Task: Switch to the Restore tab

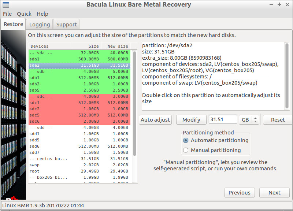Action: 13,24
